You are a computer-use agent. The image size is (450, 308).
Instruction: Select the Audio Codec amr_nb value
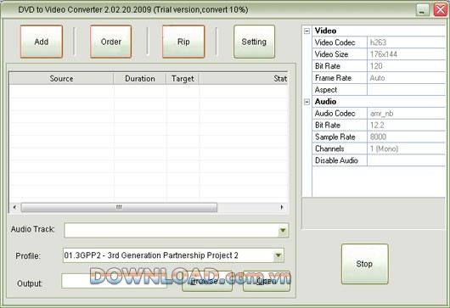[406, 114]
